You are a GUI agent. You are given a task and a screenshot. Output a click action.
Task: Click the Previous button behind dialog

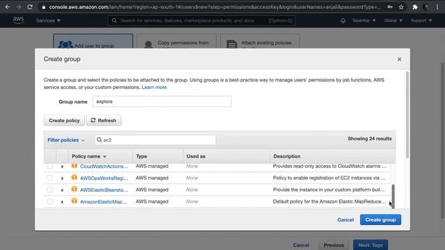[334, 245]
